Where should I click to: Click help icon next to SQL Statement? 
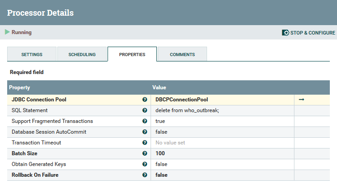click(x=145, y=110)
